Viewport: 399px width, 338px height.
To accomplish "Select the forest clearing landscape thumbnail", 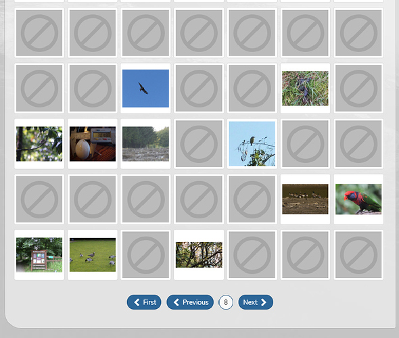I will click(x=145, y=144).
